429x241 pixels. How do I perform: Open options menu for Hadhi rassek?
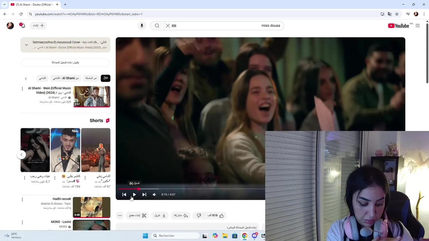tap(22, 199)
